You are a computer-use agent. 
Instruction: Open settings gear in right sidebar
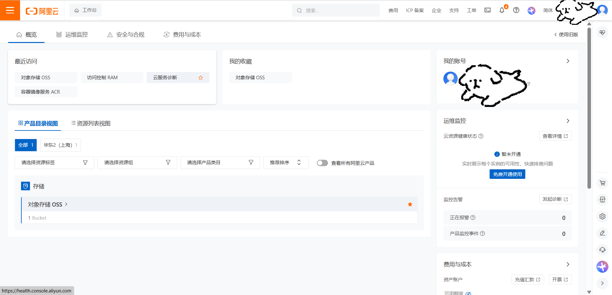602,216
